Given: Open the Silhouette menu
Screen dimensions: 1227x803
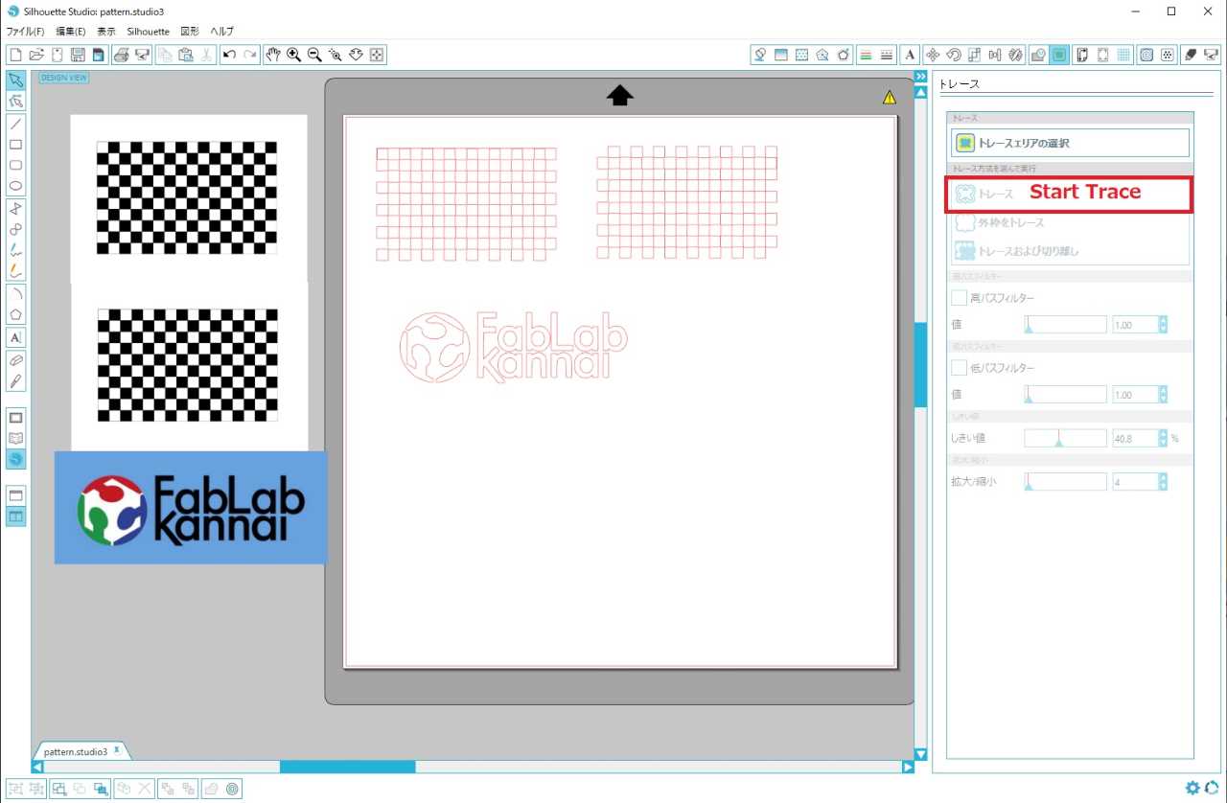Looking at the screenshot, I should (x=148, y=32).
